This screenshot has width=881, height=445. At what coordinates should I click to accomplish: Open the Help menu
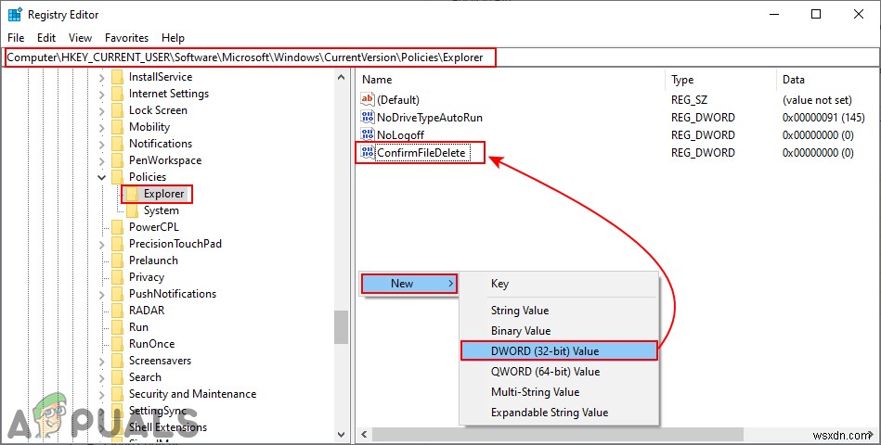pos(173,38)
